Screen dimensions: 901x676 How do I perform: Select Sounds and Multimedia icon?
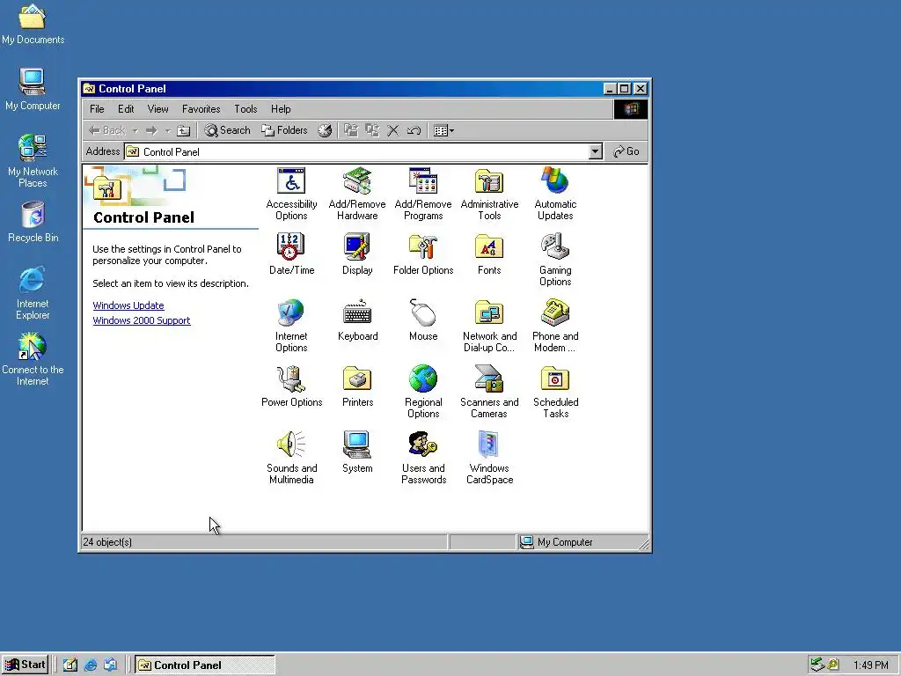291,458
